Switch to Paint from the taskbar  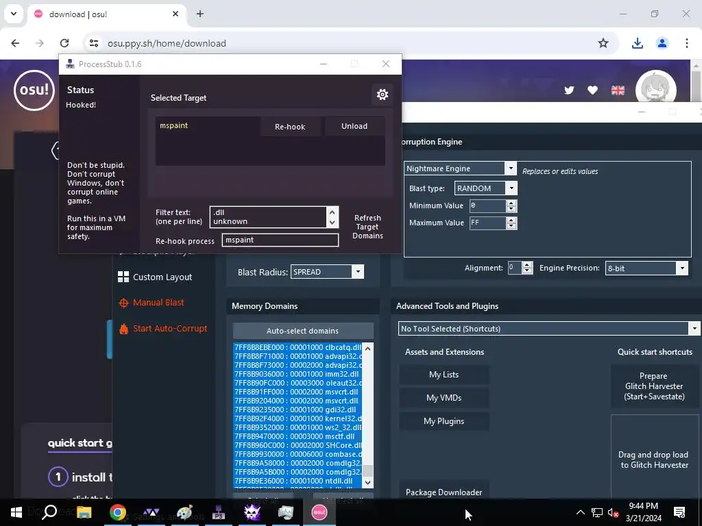[x=185, y=512]
